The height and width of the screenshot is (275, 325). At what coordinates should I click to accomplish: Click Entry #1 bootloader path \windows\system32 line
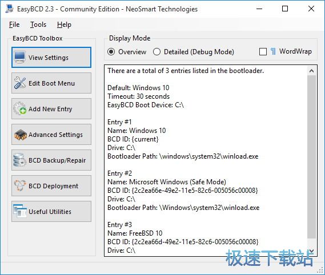[x=183, y=156]
